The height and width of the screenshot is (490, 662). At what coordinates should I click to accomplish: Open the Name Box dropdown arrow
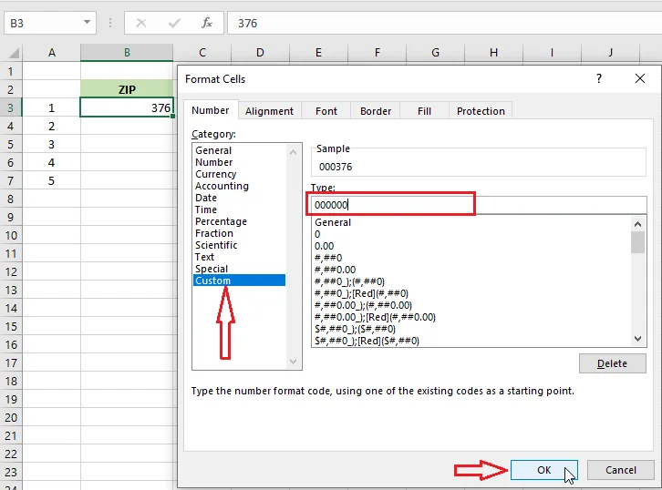87,22
